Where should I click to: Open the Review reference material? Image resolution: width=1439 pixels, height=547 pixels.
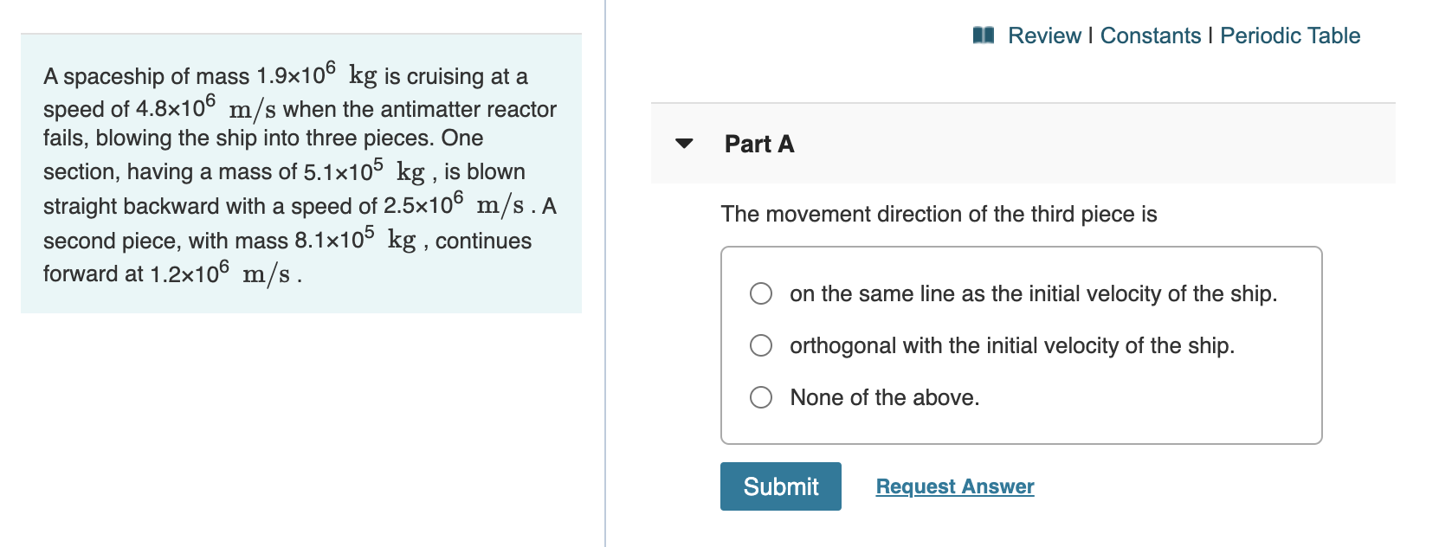click(x=1045, y=35)
